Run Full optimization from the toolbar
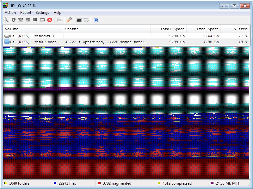The height and width of the screenshot is (189, 253). [35, 20]
